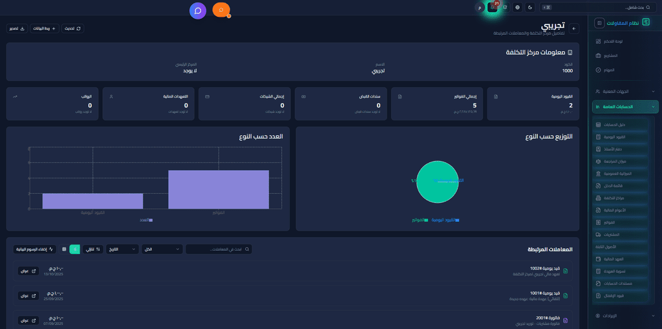Screen dimensions: 662x329
Task: Click القيود اليومية stat card showing 2
Action: click(533, 104)
